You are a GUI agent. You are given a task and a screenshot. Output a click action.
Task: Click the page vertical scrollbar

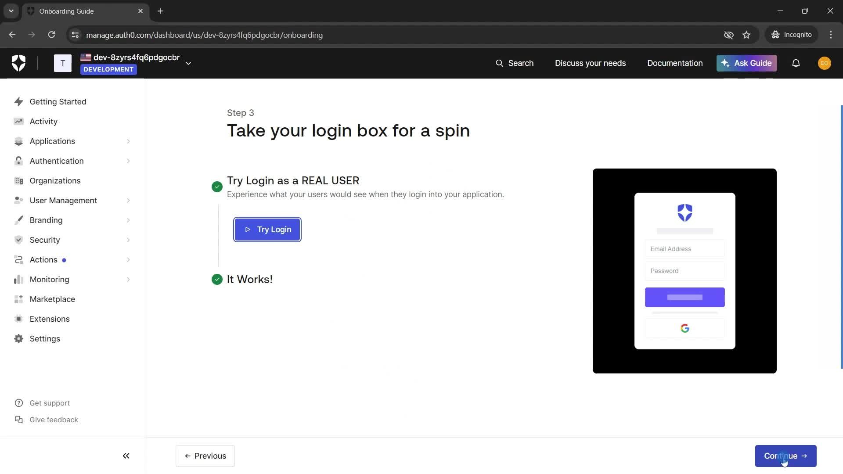[841, 237]
